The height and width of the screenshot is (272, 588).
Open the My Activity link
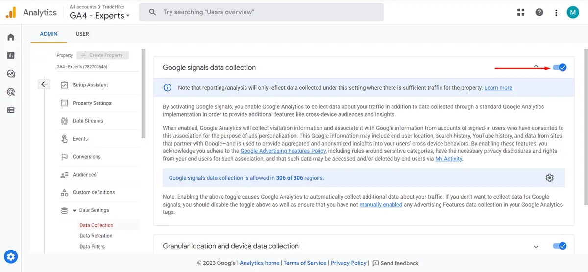(x=448, y=159)
